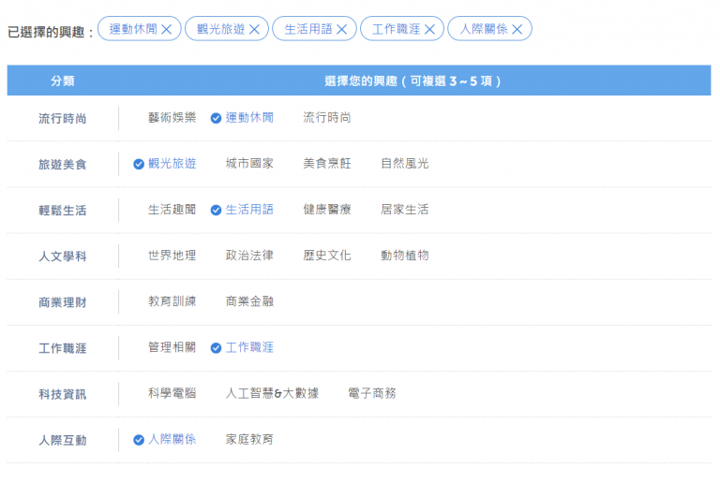Select the 藝術娛樂 interest
Screen dimensions: 720x483
tap(172, 118)
